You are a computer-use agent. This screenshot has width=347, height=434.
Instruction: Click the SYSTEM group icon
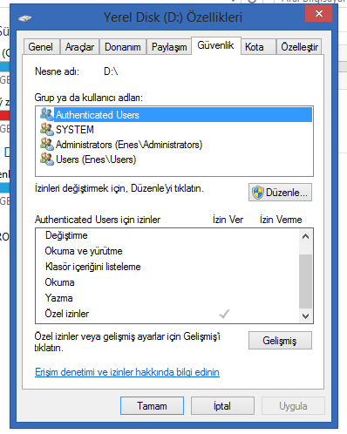coord(47,129)
